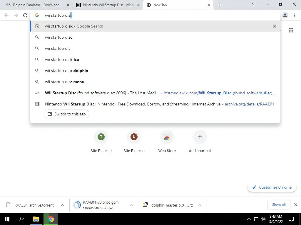The height and width of the screenshot is (225, 301).
Task: Expand options for RAAE01_archive.torrent download
Action: tap(63, 205)
